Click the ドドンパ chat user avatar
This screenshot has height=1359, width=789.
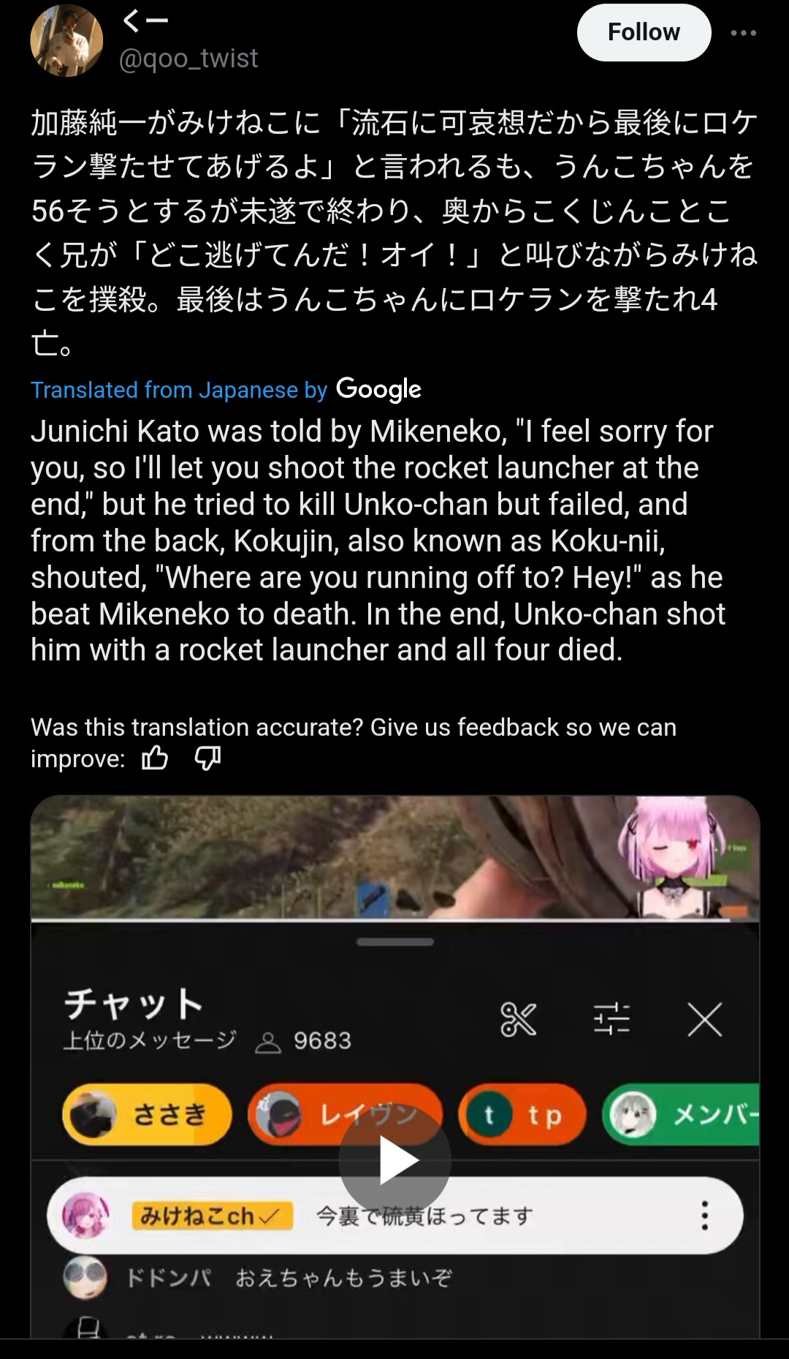click(x=85, y=1278)
